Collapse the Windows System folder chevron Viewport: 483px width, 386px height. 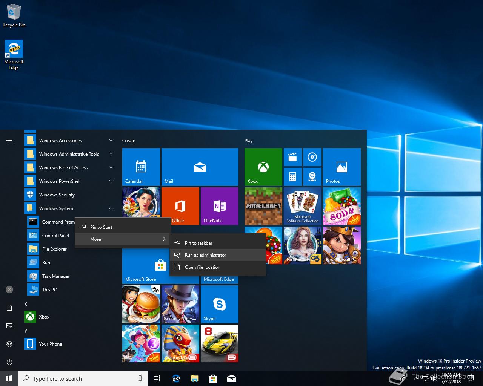tap(111, 208)
